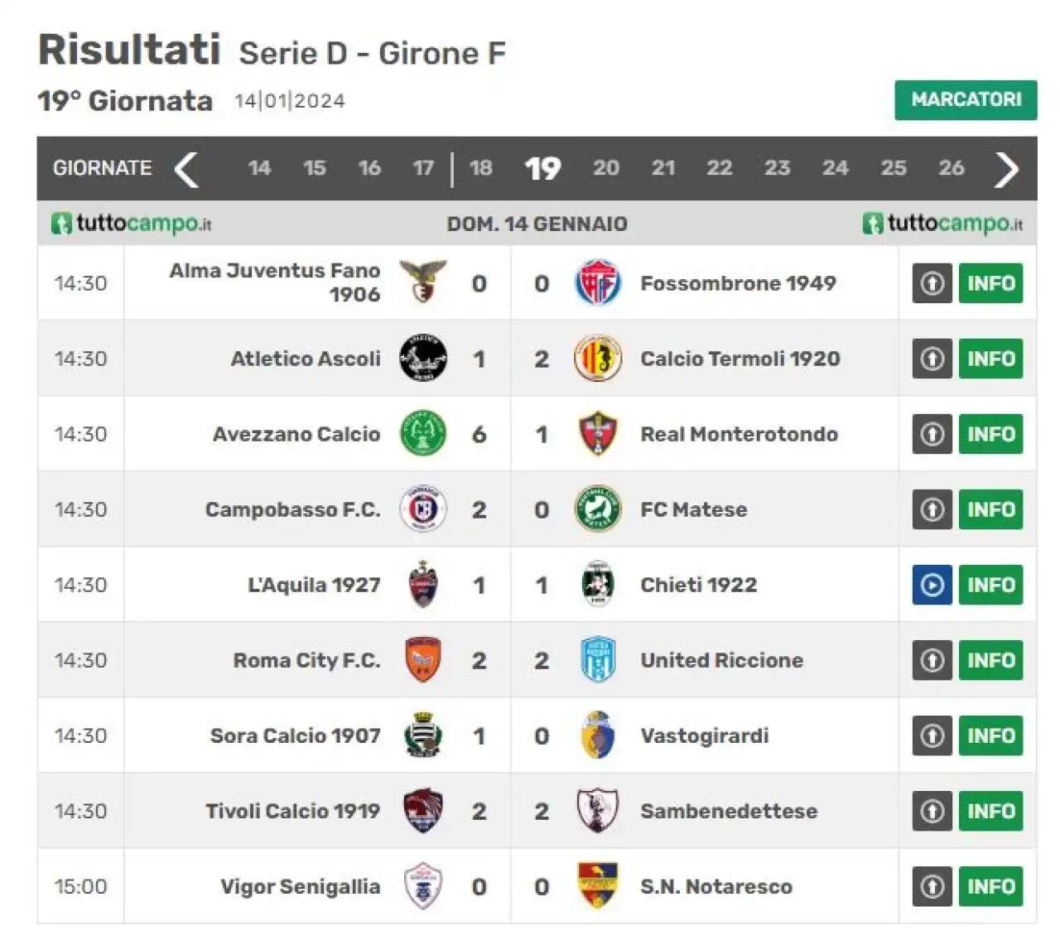Image resolution: width=1060 pixels, height=945 pixels.
Task: Open INFO for Vigor Senigallia match
Action: 990,886
